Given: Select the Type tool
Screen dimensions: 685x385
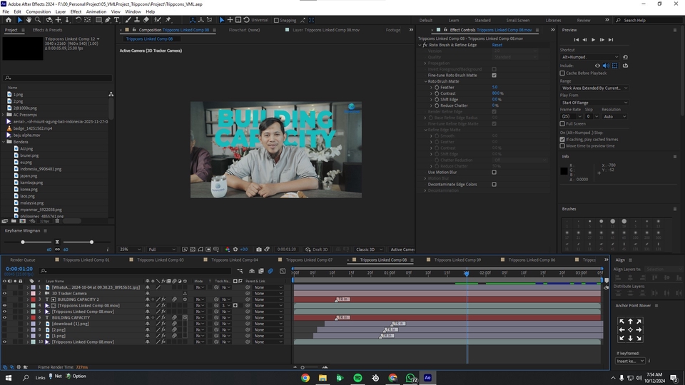Looking at the screenshot, I should tap(116, 20).
